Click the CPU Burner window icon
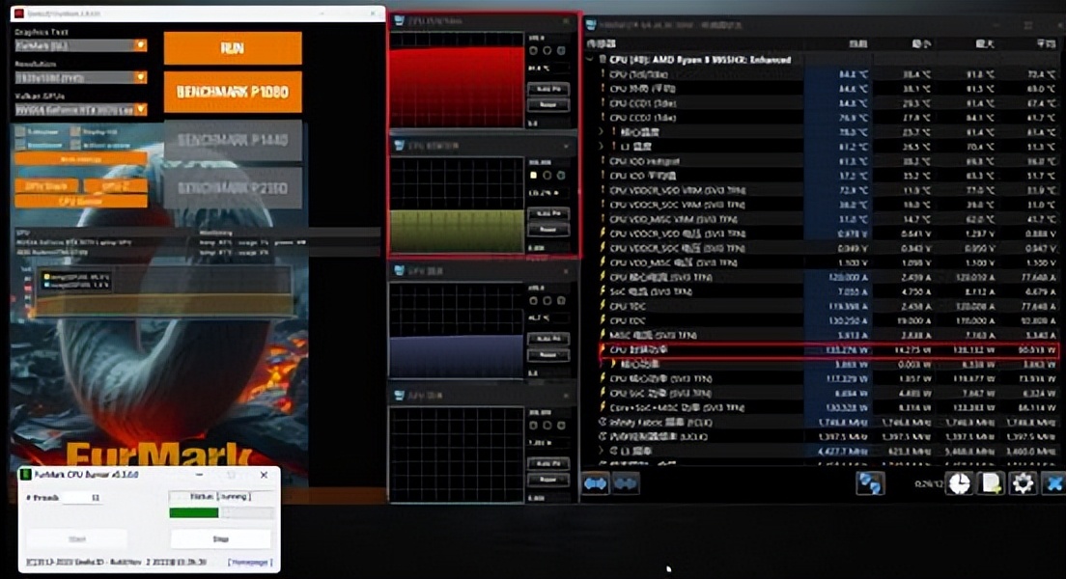Screen dimensions: 1066x579 [26, 475]
